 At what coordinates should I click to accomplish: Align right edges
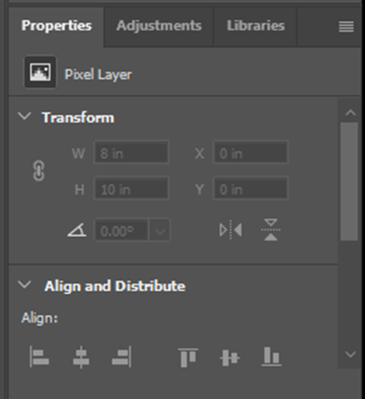click(121, 357)
